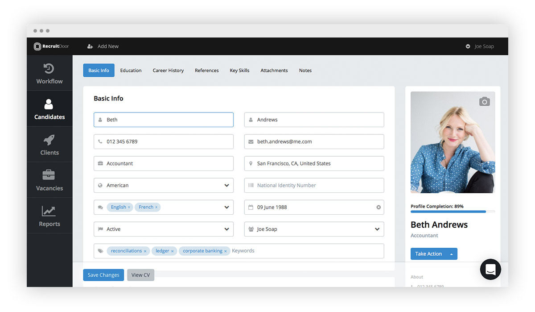Click the tag icon in keywords field

click(100, 251)
